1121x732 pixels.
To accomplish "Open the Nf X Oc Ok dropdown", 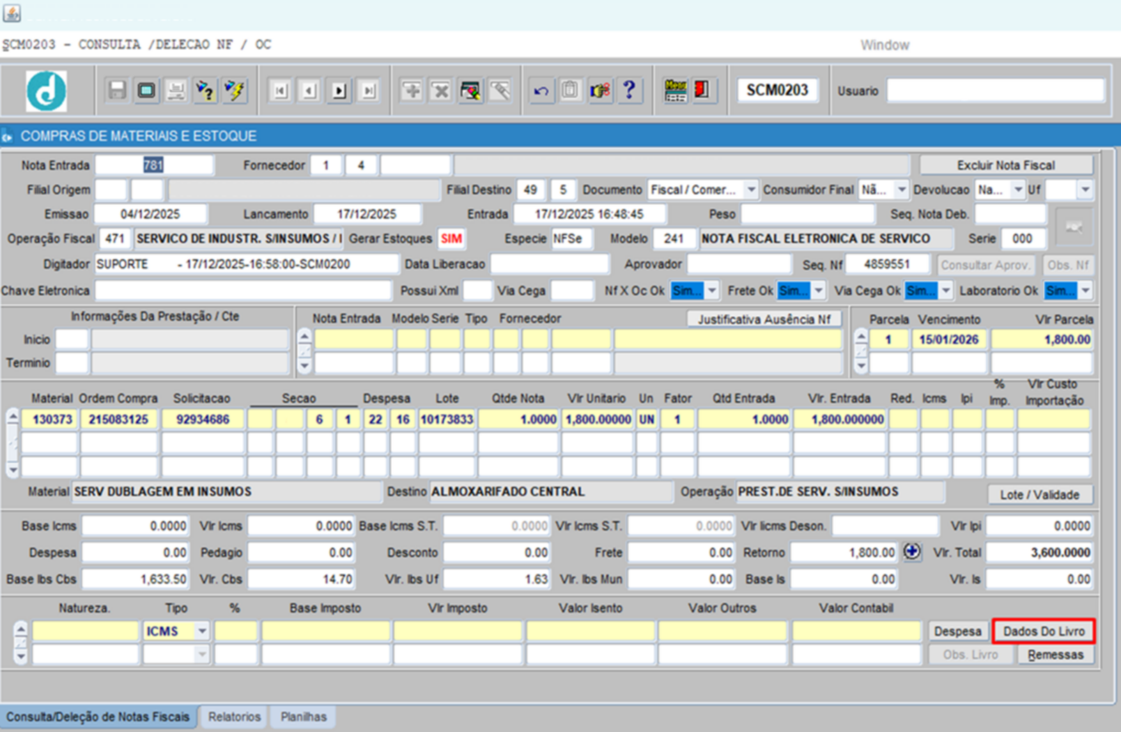I will tap(711, 291).
